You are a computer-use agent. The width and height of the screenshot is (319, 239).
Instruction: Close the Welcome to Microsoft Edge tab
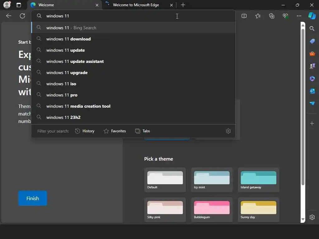point(172,5)
